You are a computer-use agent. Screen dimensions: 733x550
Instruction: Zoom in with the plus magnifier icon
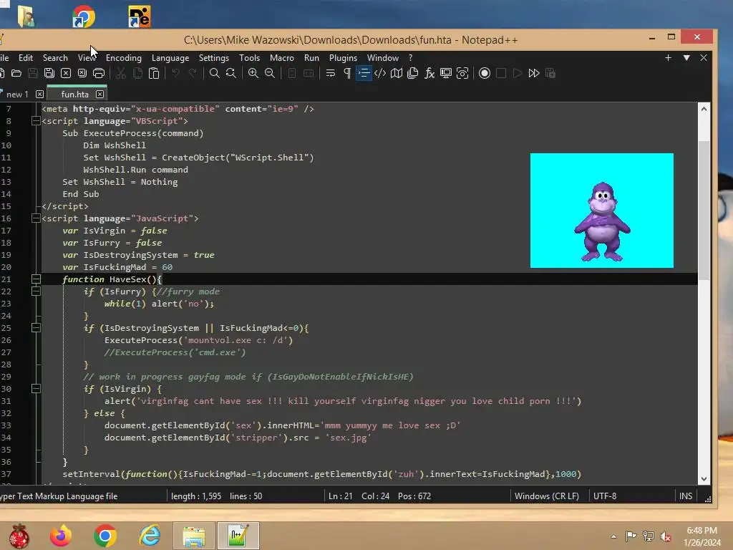[x=253, y=74]
